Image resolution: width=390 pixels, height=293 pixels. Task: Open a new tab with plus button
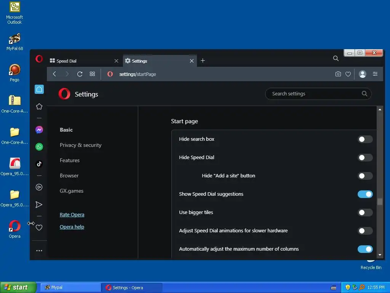pos(203,61)
